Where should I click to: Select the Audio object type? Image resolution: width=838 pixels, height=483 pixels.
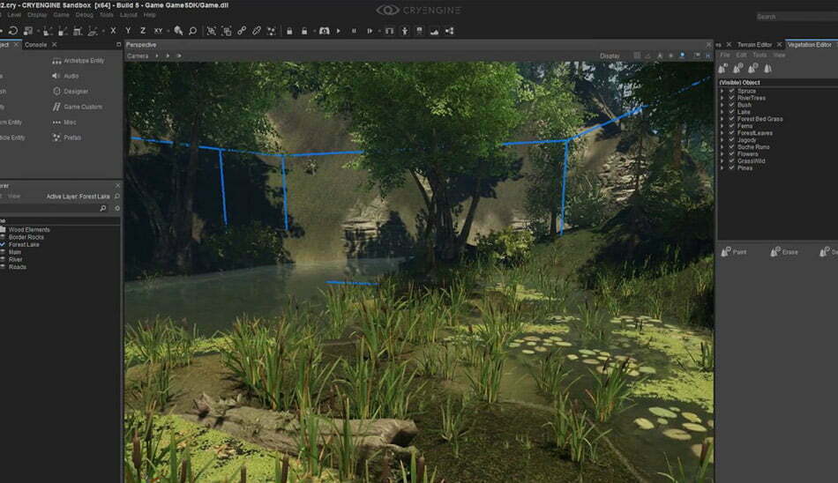coord(65,76)
